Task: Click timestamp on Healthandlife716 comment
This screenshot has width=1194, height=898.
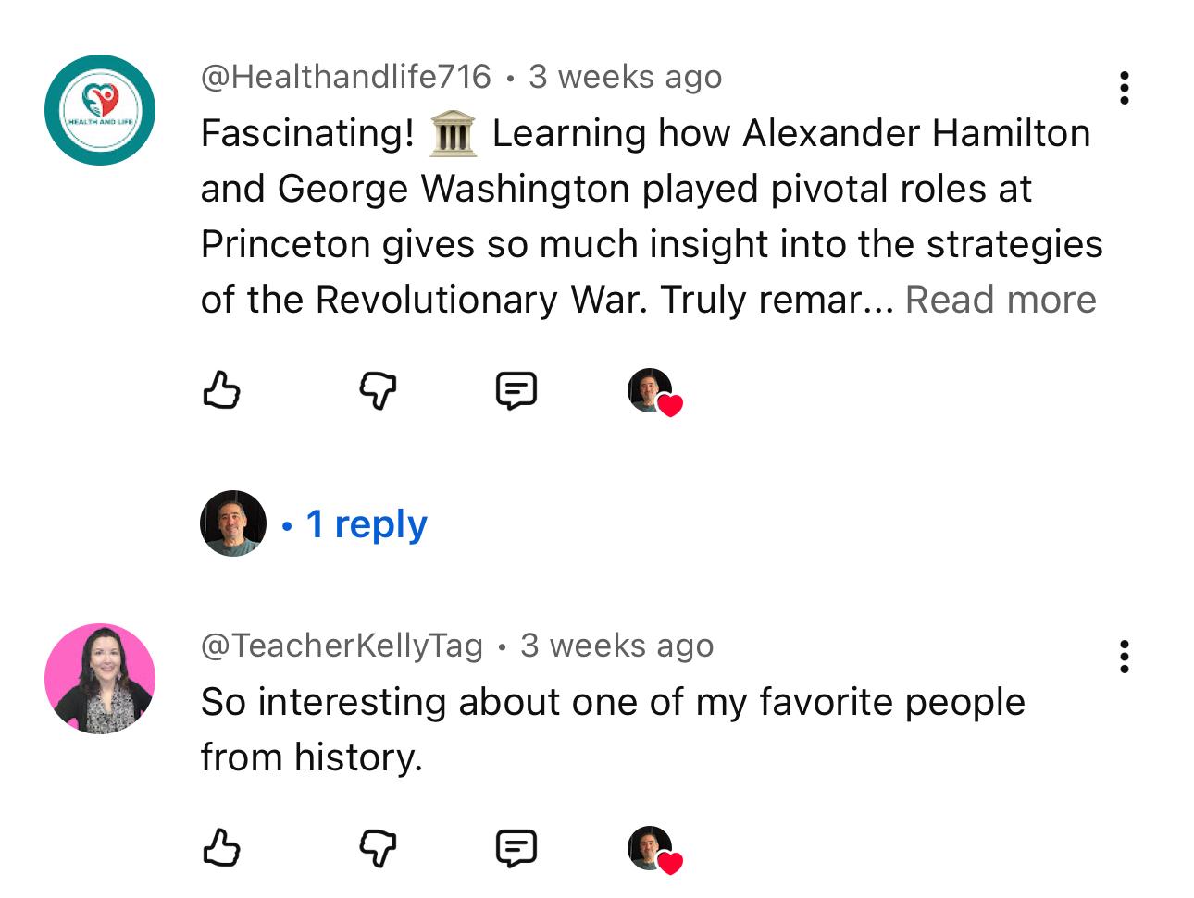Action: pos(625,77)
